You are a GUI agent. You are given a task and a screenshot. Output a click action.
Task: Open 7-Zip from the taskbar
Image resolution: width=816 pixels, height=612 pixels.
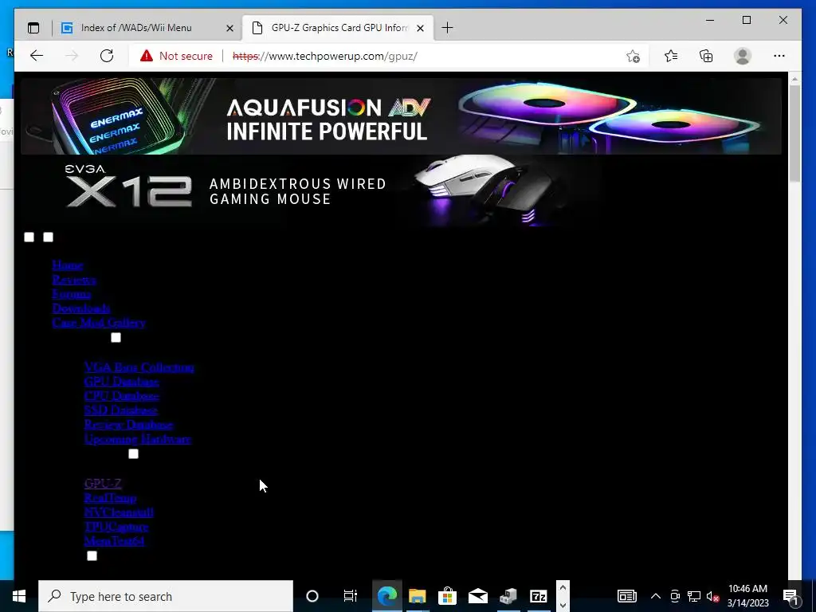tap(538, 596)
